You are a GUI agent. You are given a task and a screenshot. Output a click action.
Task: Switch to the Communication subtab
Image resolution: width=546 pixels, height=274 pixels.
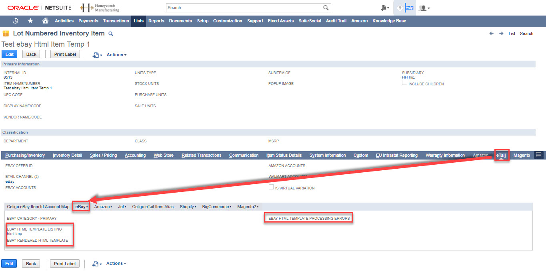coord(244,155)
